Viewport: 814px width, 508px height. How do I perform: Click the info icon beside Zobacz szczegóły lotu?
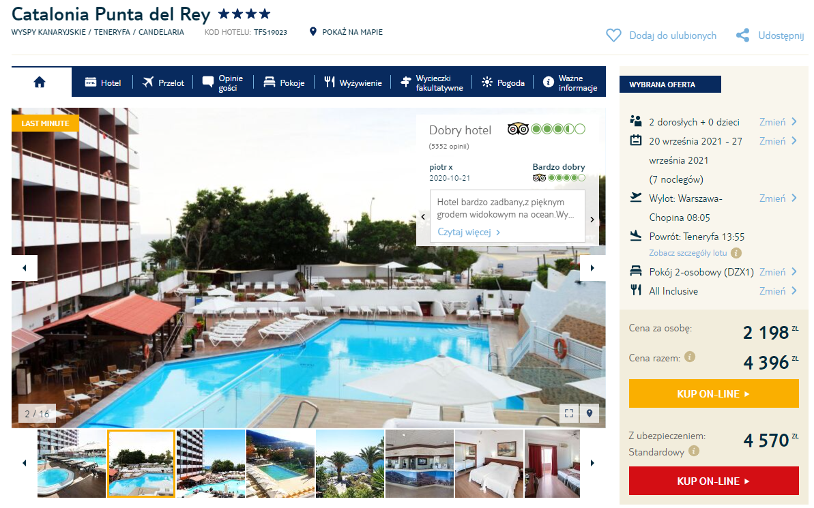click(x=736, y=253)
